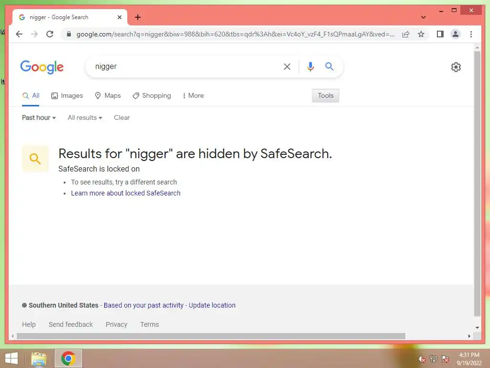Expand the All results filter

point(85,118)
